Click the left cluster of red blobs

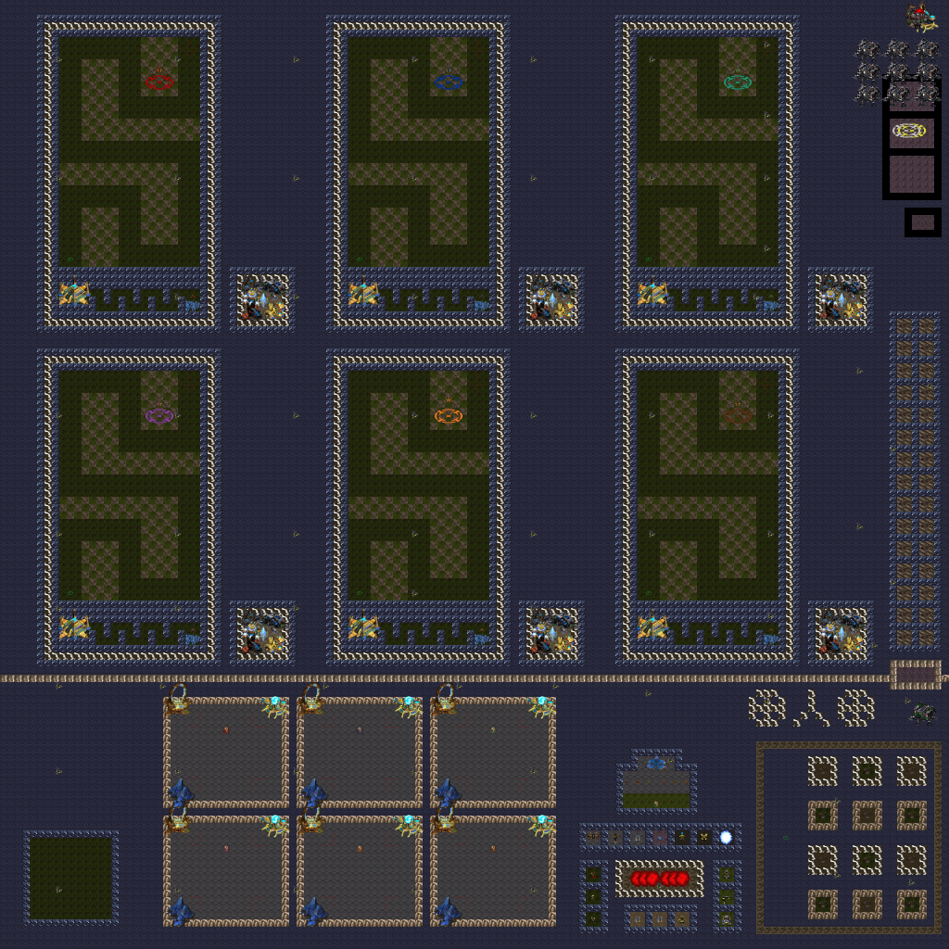[x=645, y=879]
